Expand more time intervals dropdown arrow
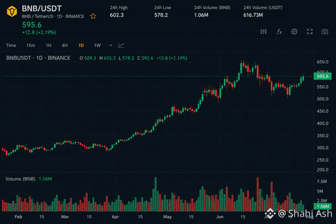Image resolution: width=336 pixels, height=224 pixels. 111,45
